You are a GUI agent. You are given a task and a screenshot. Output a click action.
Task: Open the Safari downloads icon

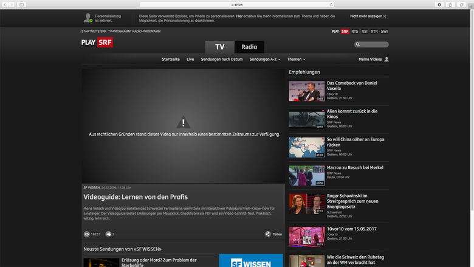[x=439, y=4]
